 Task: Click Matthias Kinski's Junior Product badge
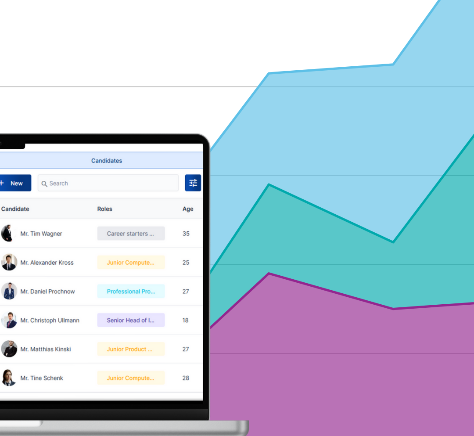coord(131,349)
